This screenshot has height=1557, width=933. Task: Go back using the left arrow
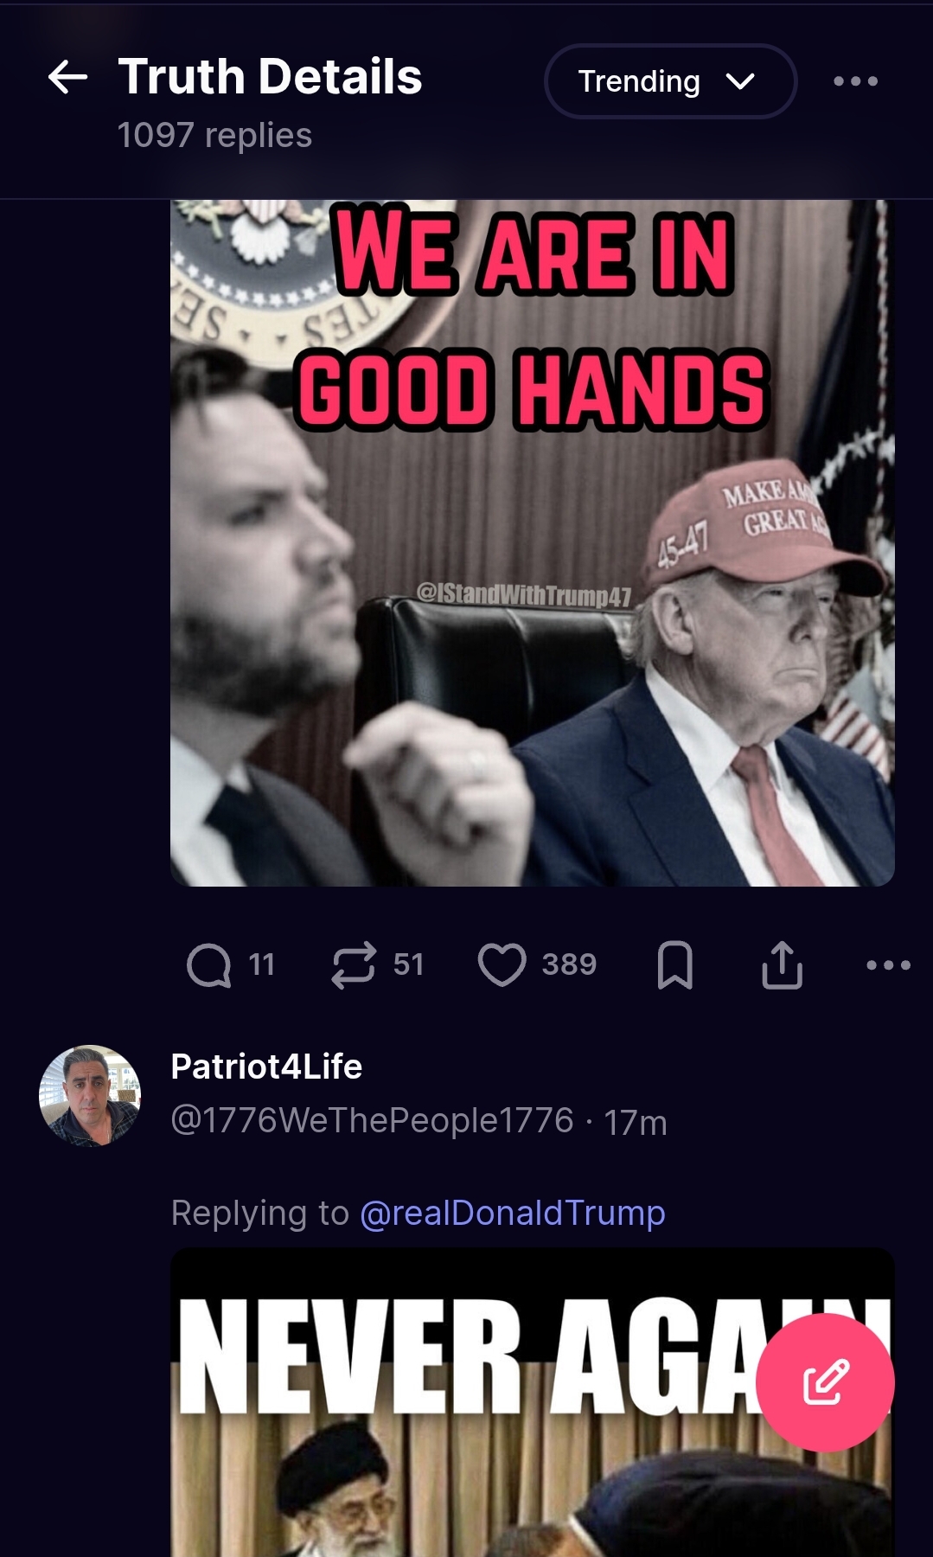67,78
